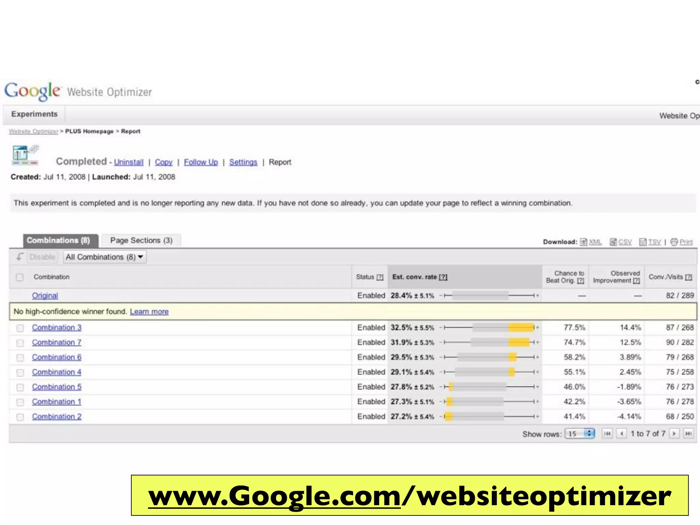The image size is (700, 525).
Task: Switch to Page Sections (3) tab
Action: [141, 241]
